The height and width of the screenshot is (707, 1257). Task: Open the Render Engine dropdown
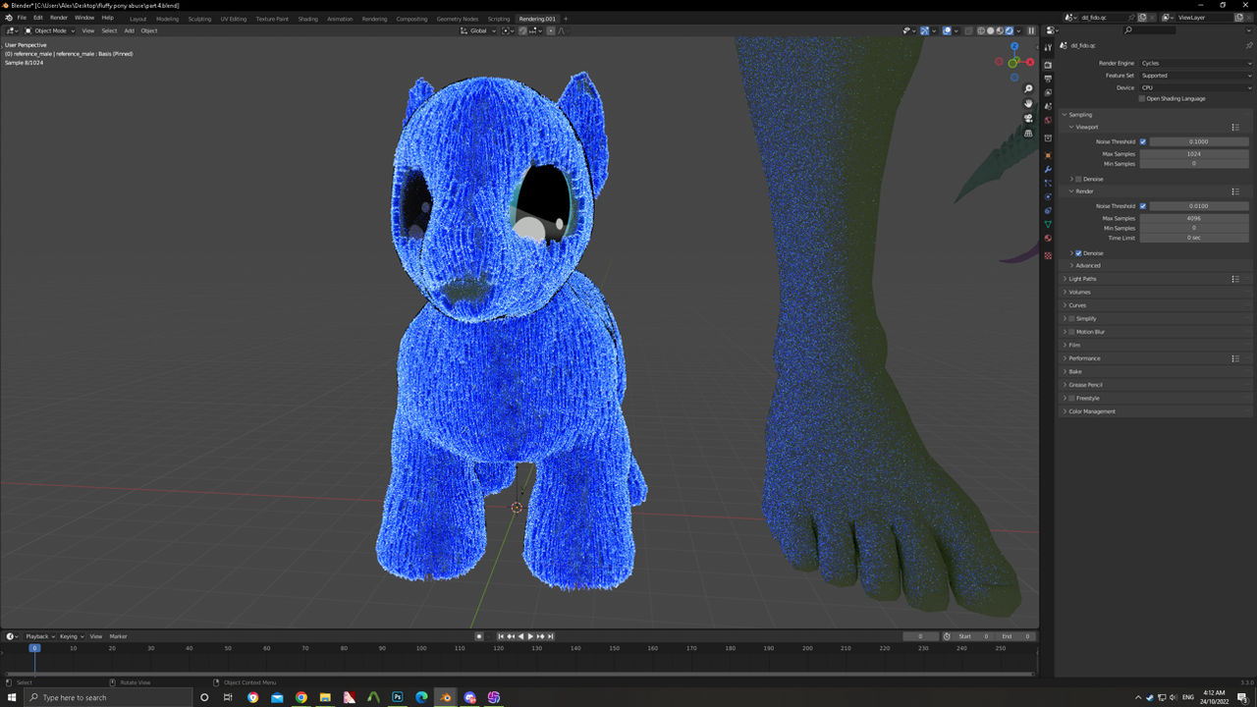pyautogui.click(x=1194, y=63)
